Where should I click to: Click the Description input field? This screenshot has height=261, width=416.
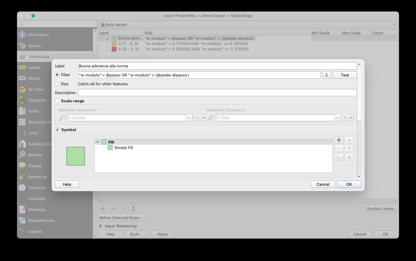[x=217, y=93]
